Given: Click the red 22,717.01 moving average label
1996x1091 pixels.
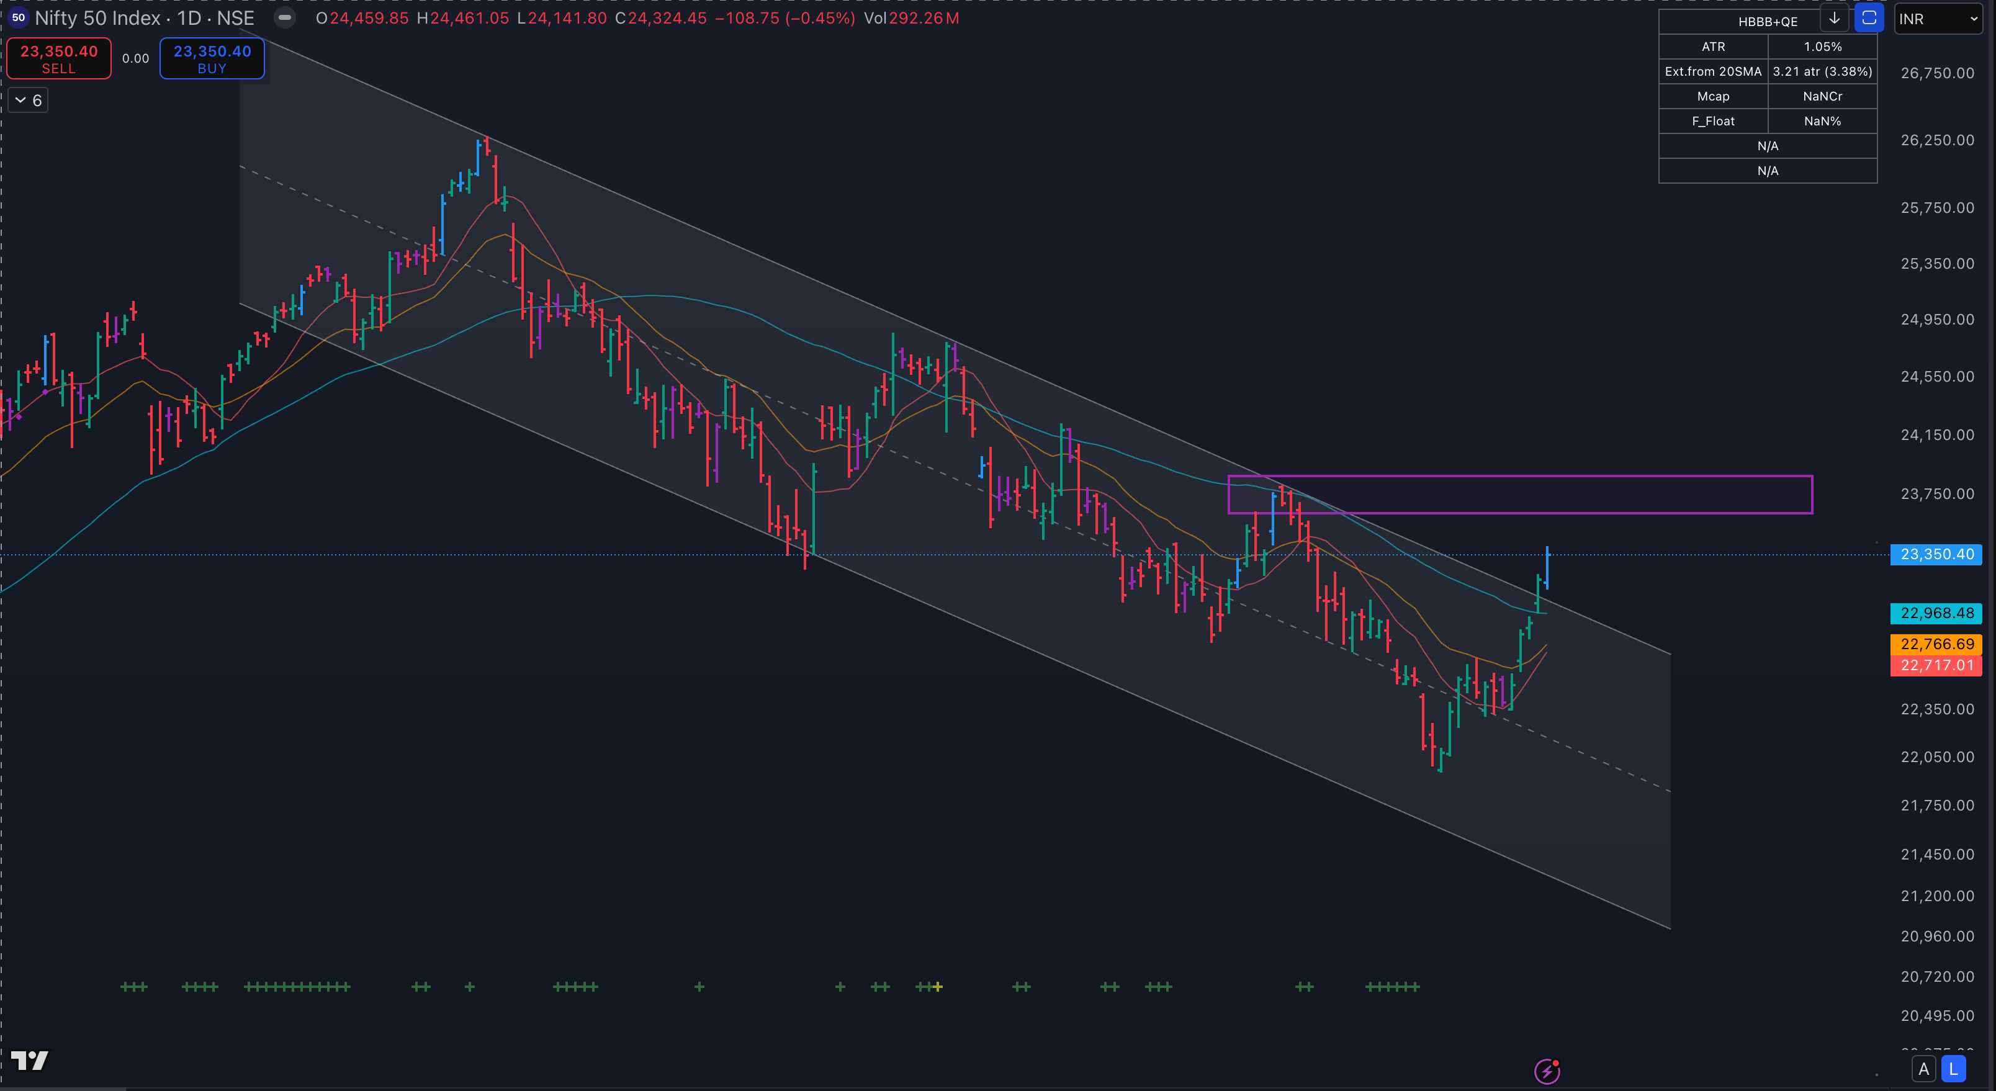Looking at the screenshot, I should coord(1936,665).
